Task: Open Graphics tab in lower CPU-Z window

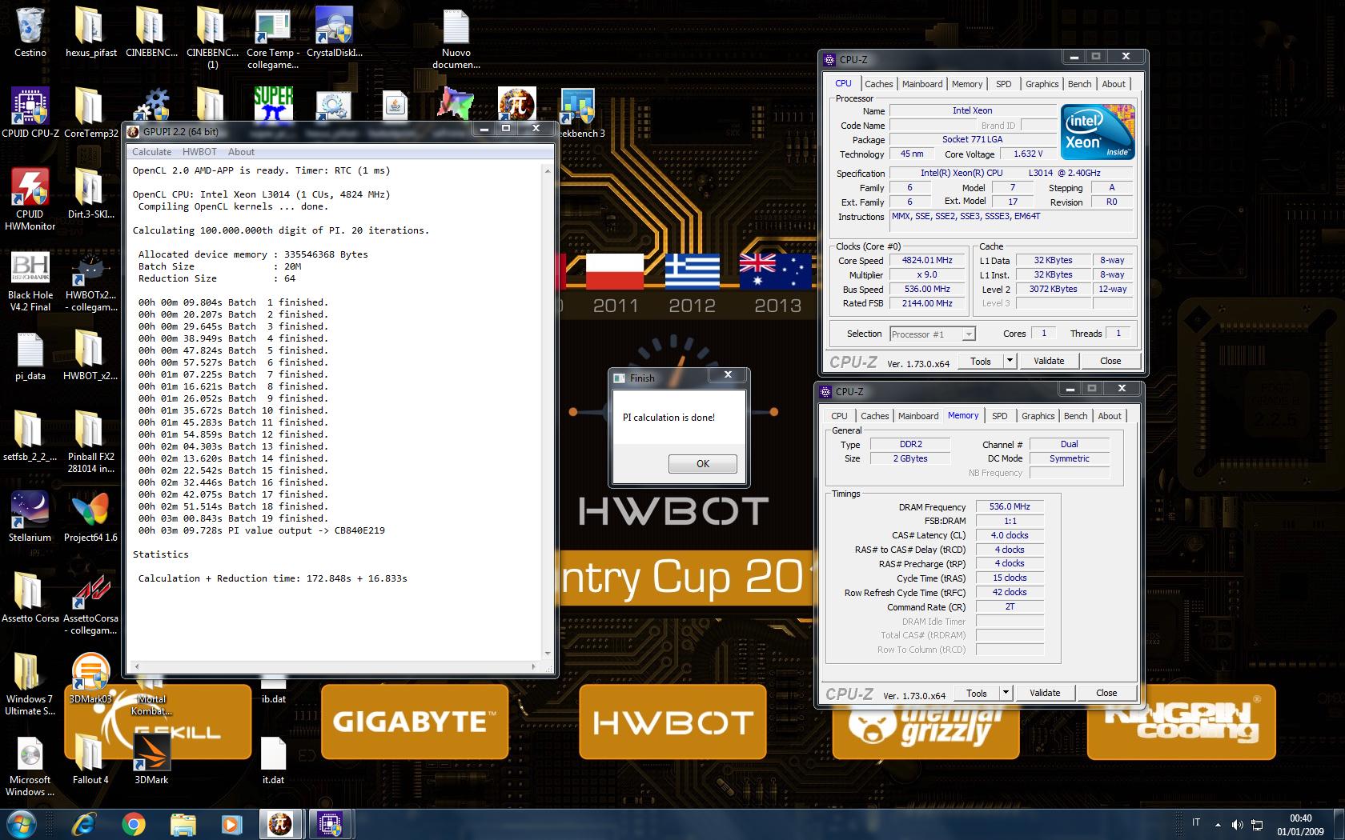Action: [1038, 416]
